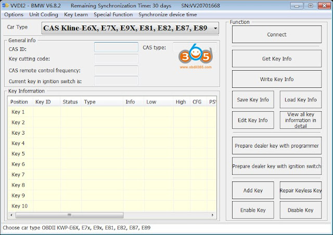Select the Key 9 row
Image resolution: width=333 pixels, height=235 pixels.
point(112,195)
